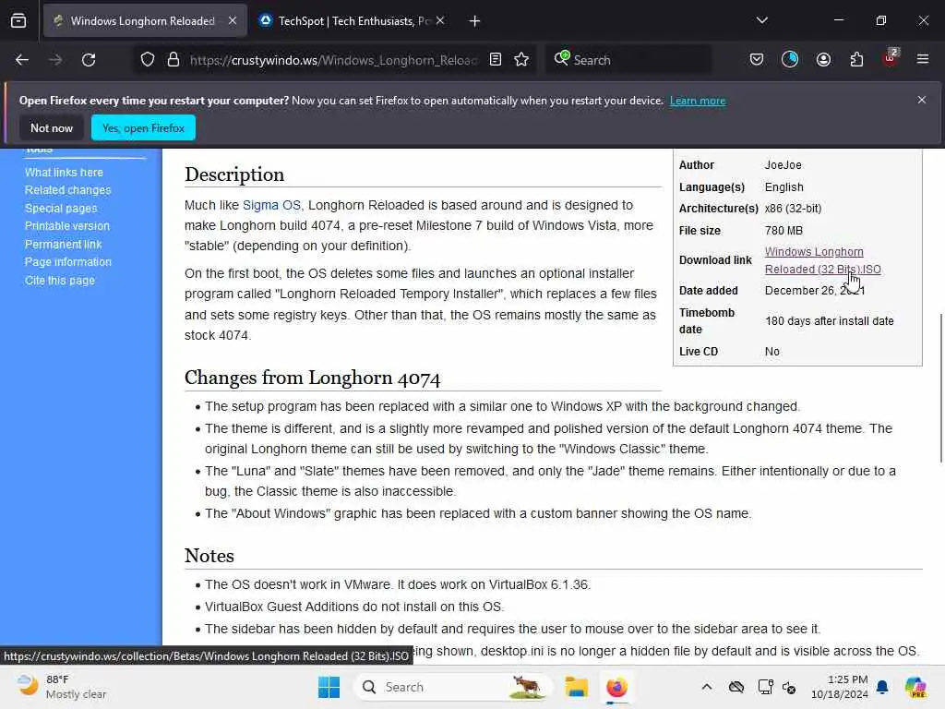Open What links here sidebar link

click(x=64, y=173)
